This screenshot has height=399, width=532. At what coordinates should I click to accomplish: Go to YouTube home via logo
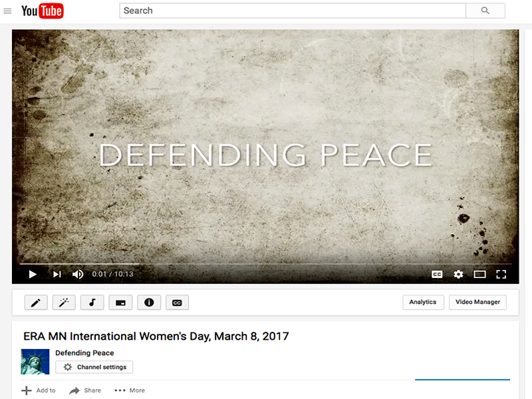click(x=43, y=11)
